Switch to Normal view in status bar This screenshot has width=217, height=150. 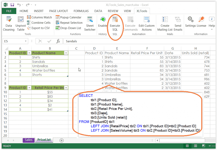(x=187, y=146)
